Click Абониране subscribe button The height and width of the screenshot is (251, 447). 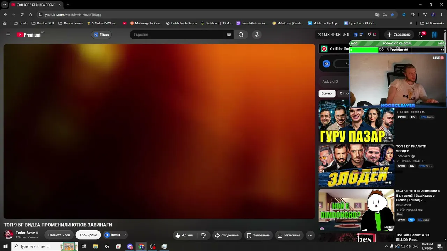point(88,235)
